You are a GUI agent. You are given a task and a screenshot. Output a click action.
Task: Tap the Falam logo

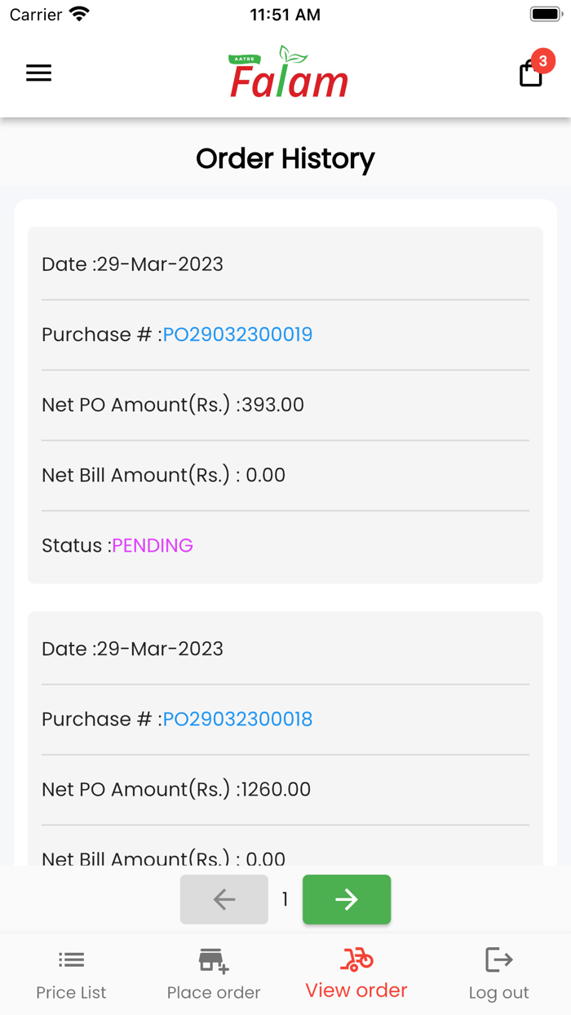point(289,73)
